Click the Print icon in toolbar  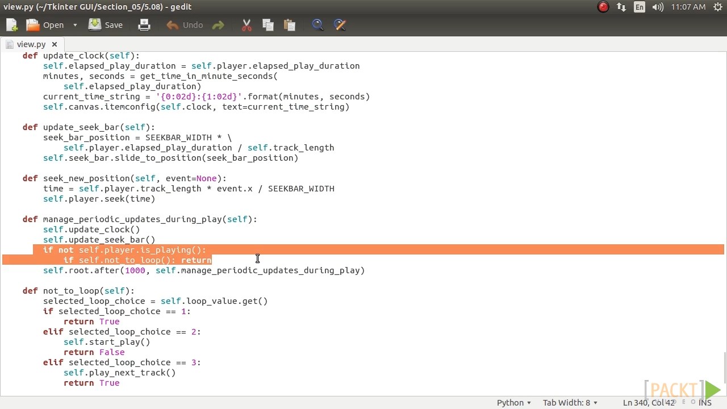click(x=144, y=25)
